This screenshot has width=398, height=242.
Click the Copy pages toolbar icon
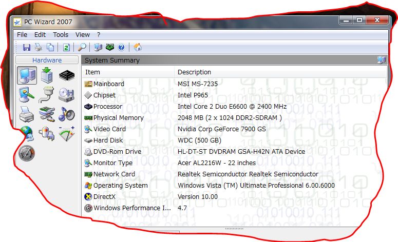pyautogui.click(x=50, y=47)
